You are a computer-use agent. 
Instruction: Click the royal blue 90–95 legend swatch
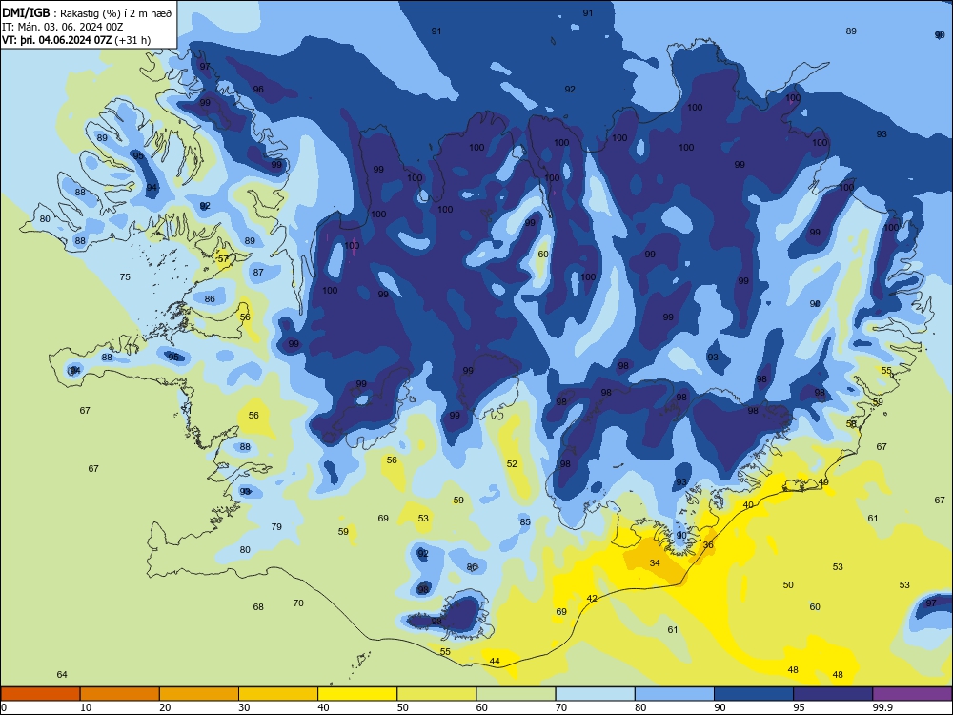click(x=754, y=694)
